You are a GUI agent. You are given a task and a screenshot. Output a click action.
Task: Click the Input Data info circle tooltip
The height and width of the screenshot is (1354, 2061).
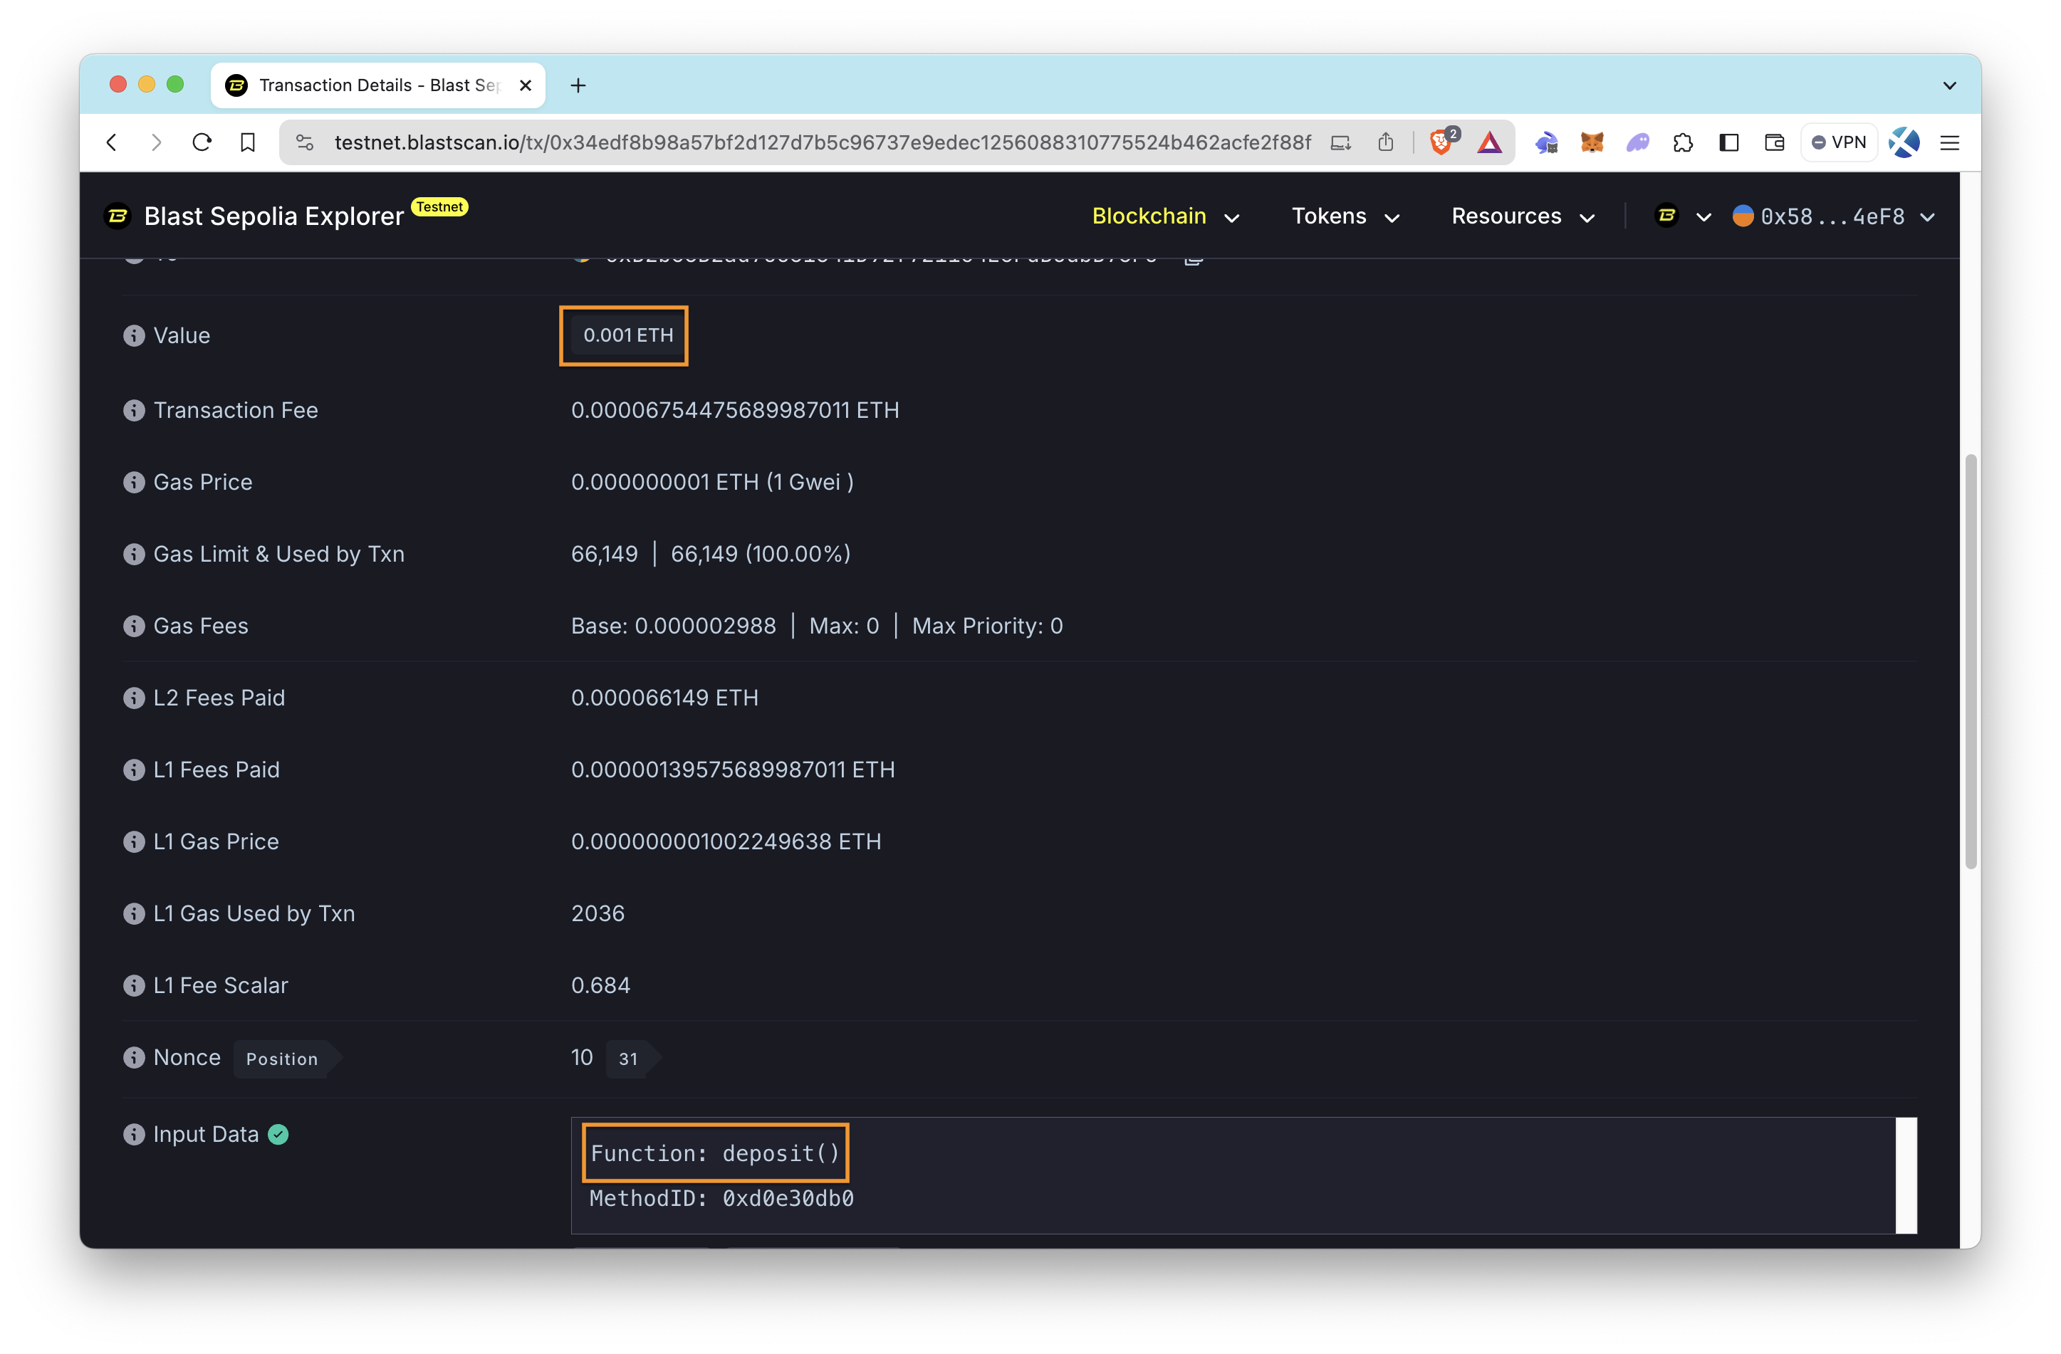(133, 1133)
